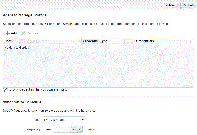Click the tip text about owned credentials

tap(40, 89)
